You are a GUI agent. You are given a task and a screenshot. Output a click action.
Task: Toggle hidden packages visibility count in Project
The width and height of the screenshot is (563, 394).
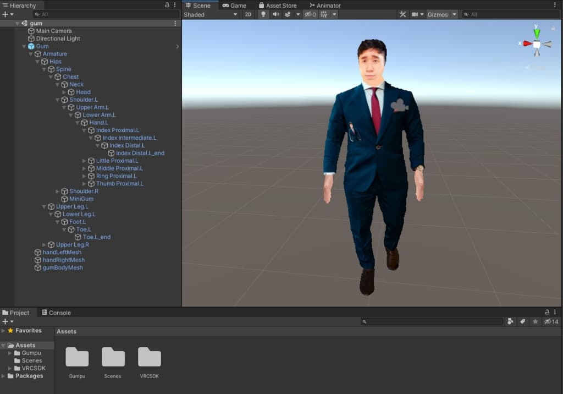tap(551, 321)
